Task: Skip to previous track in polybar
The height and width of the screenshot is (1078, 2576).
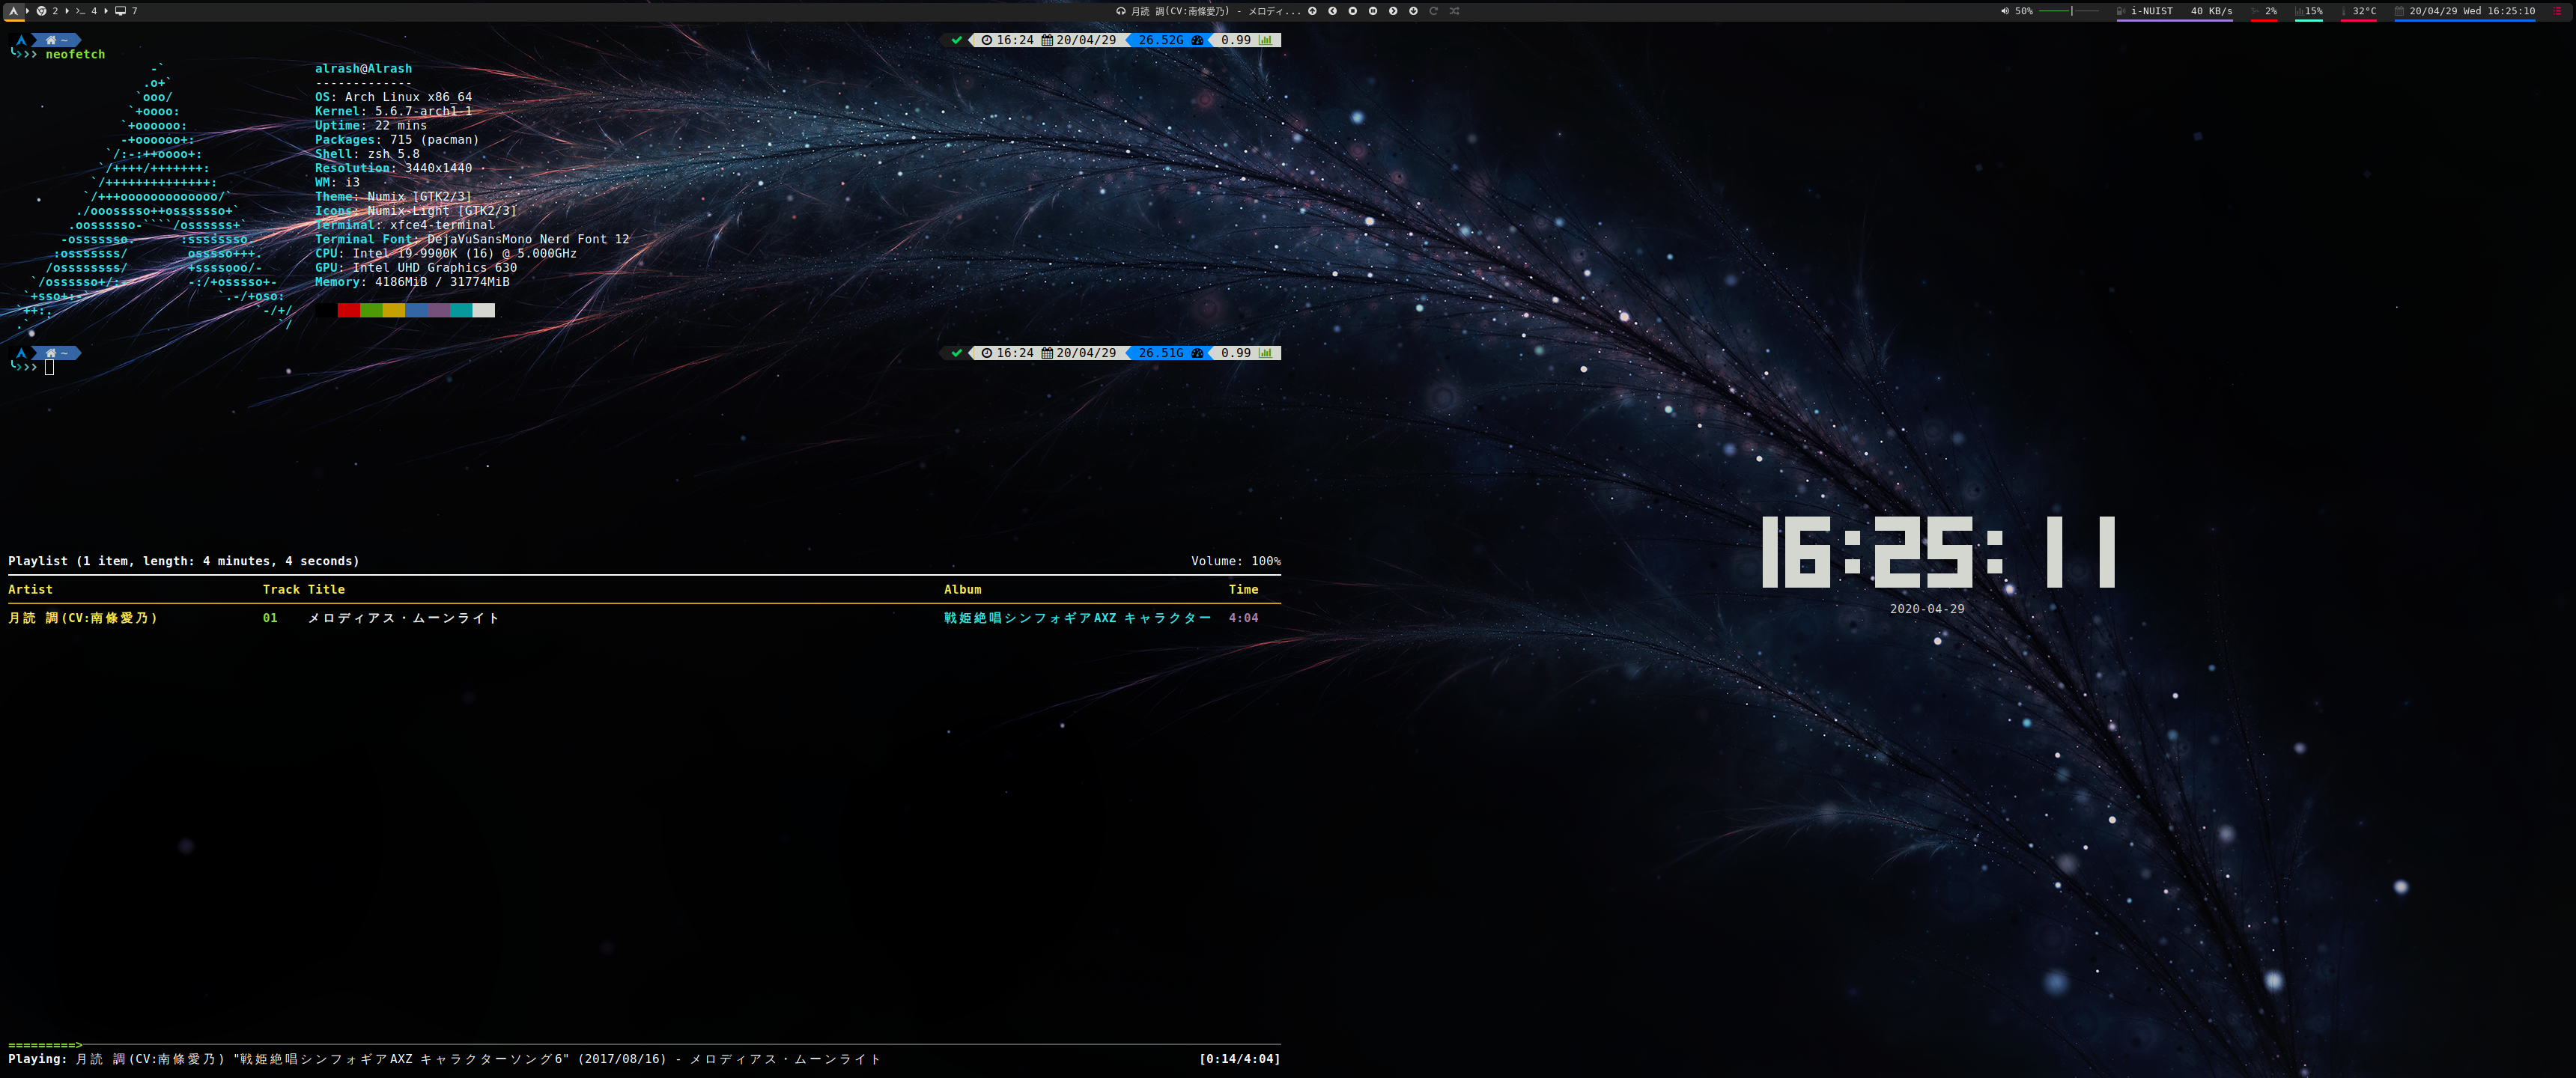Action: [x=1333, y=11]
